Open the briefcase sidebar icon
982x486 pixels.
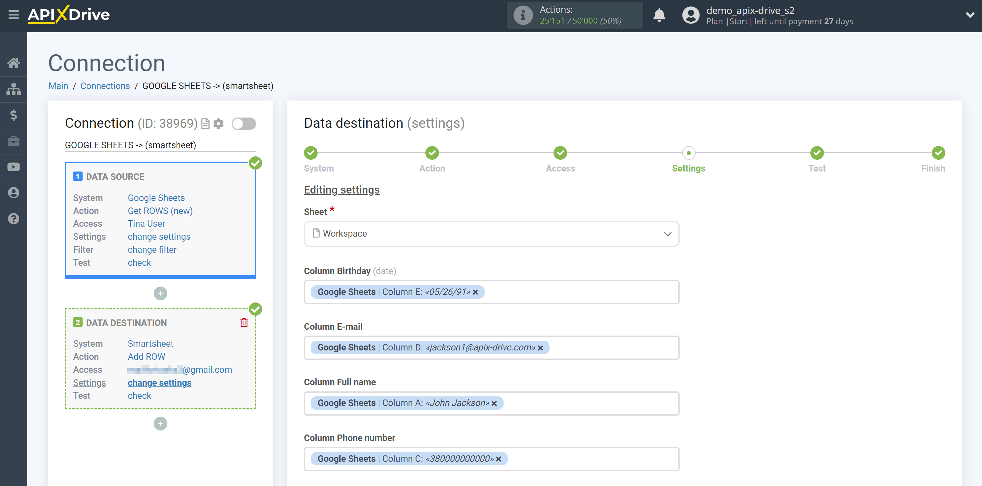point(13,141)
